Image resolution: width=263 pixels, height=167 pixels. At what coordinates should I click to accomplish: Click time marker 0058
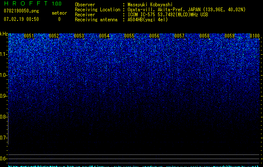click(x=204, y=36)
